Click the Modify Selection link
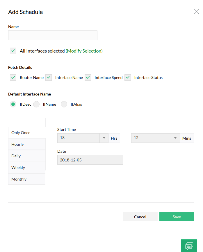The width and height of the screenshot is (203, 252). click(84, 51)
